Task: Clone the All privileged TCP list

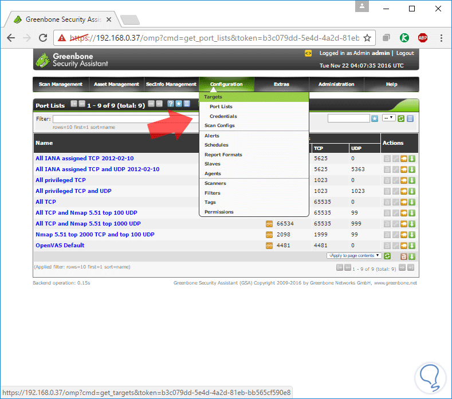Action: 403,181
